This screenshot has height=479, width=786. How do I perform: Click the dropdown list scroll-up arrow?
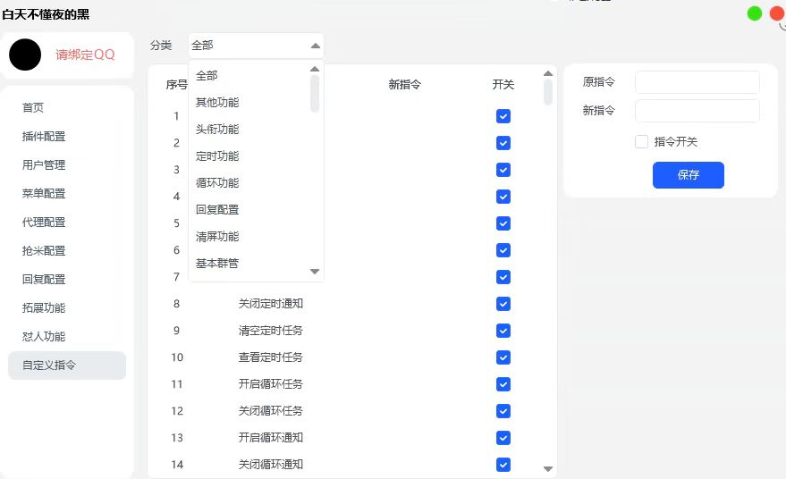(x=315, y=70)
